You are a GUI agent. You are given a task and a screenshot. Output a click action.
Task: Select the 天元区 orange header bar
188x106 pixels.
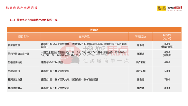click(x=94, y=30)
